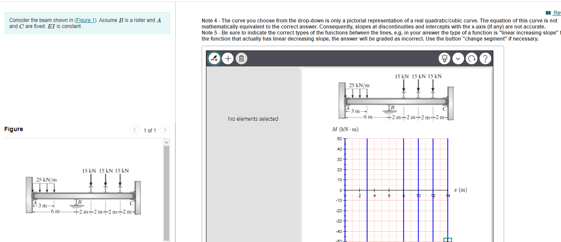Viewport: 561px width, 242px height.
Task: Click the 'M (kN · m)' axis label
Action: (x=346, y=129)
